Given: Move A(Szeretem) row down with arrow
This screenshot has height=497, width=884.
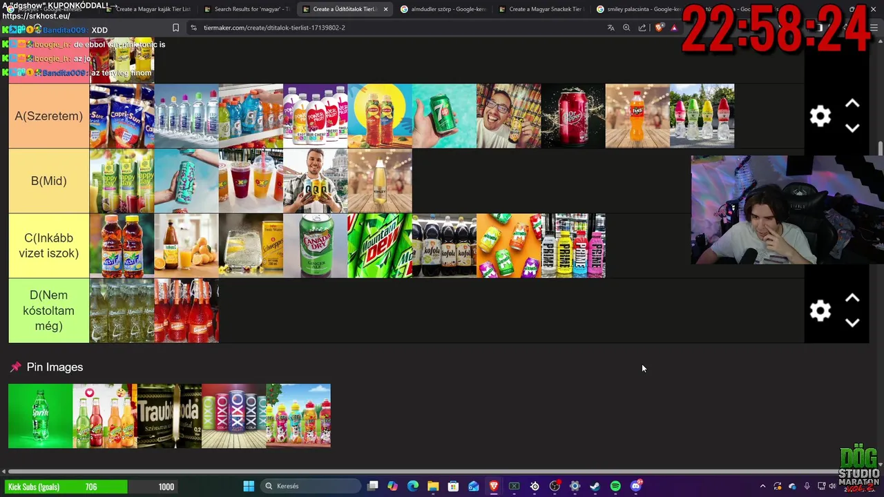Looking at the screenshot, I should pos(852,128).
